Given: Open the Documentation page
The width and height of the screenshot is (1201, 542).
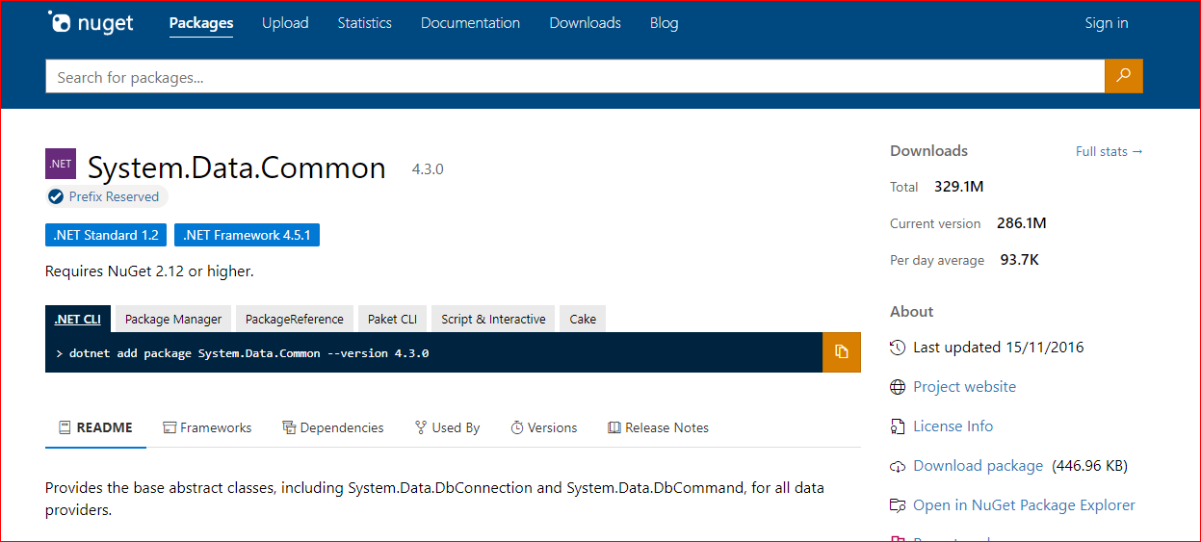Looking at the screenshot, I should pyautogui.click(x=470, y=23).
